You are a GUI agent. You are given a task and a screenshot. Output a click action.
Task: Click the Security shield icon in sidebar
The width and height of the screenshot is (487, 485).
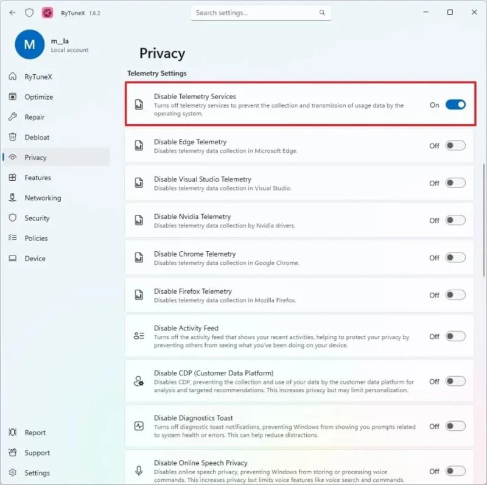click(13, 218)
